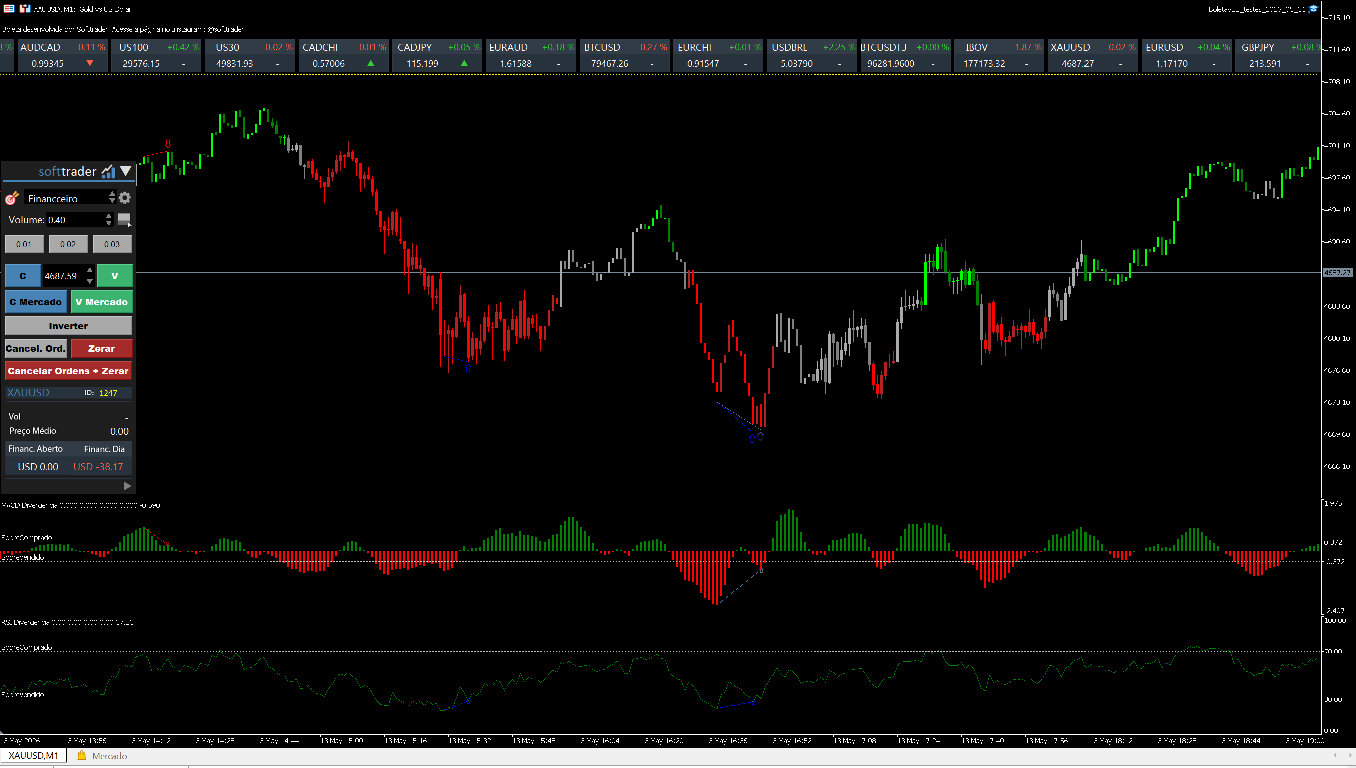Screen dimensions: 1356x768
Task: Click AUDCAD red down arrow indicator
Action: (90, 63)
